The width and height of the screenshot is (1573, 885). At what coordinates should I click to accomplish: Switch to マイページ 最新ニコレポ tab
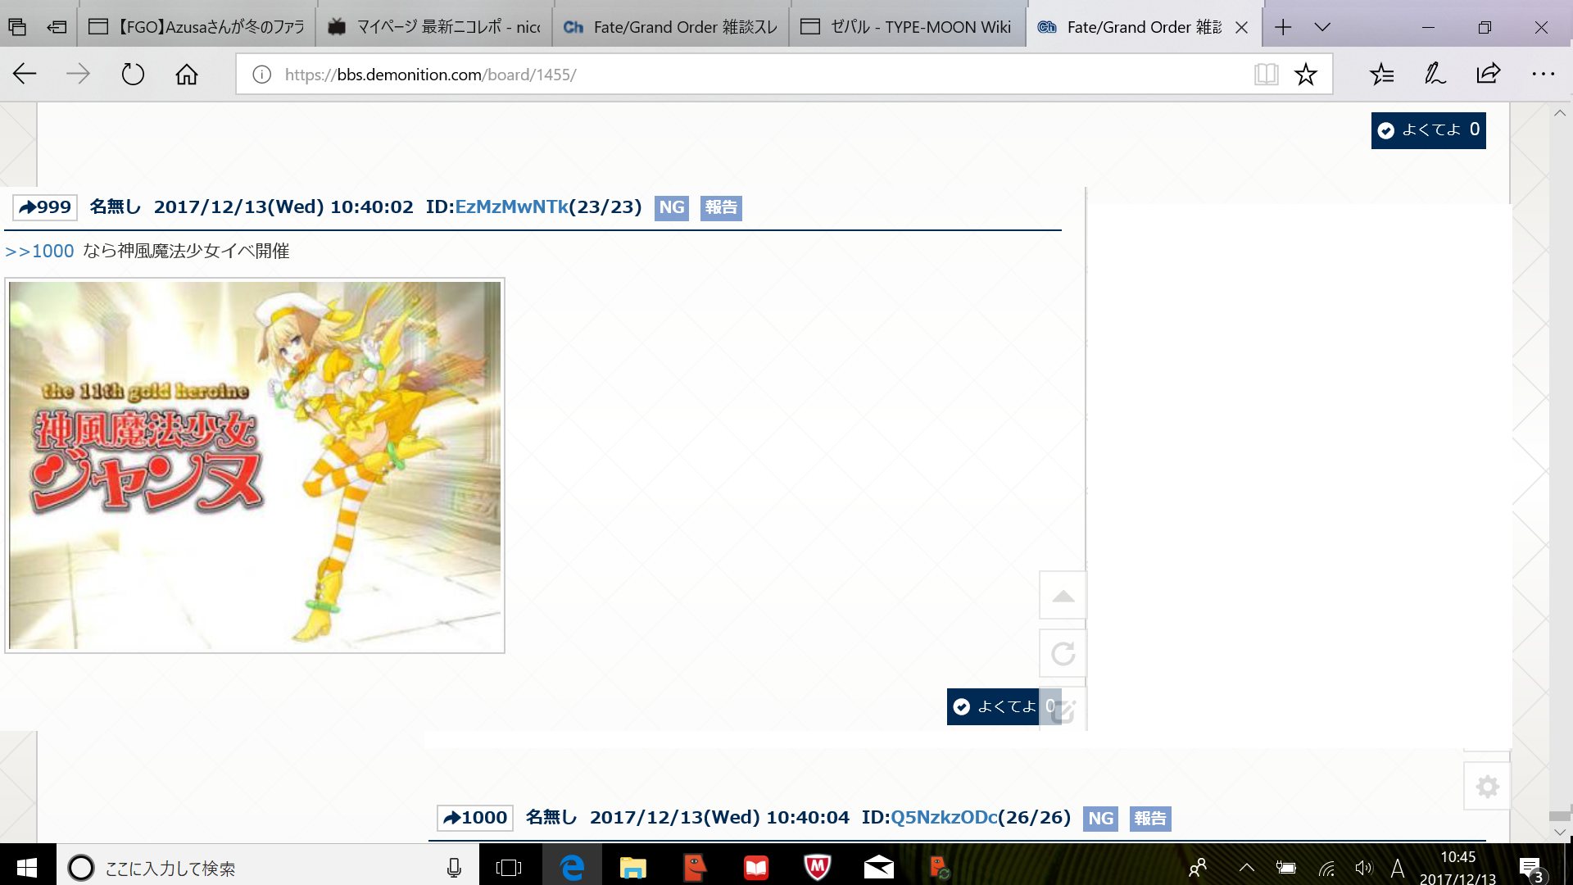pos(434,27)
